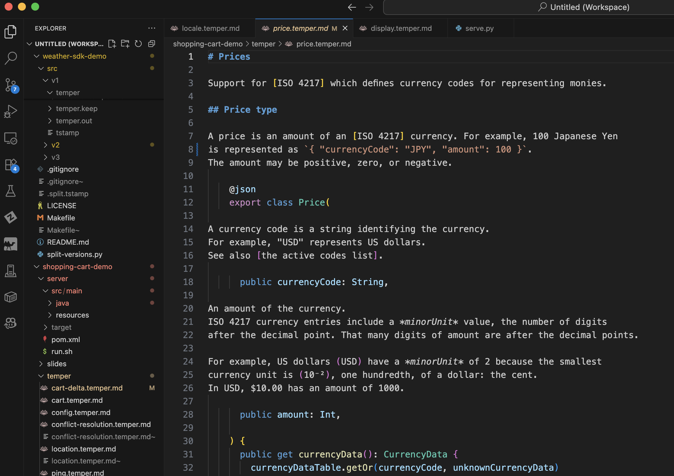Click New File icon in explorer header
This screenshot has width=674, height=476.
pos(112,44)
